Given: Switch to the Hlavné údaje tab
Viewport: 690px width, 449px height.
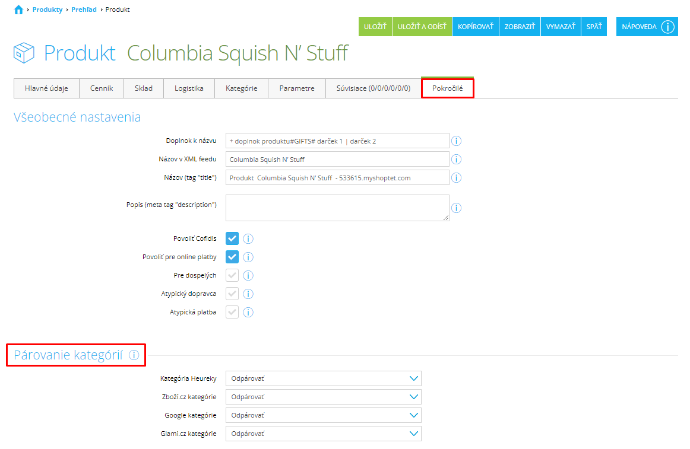Looking at the screenshot, I should click(47, 88).
